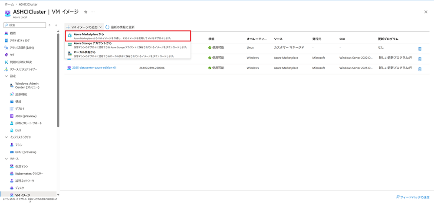Collapse the インフラストラクチャ section
Viewport: 434px width, 204px height.
tap(7, 137)
